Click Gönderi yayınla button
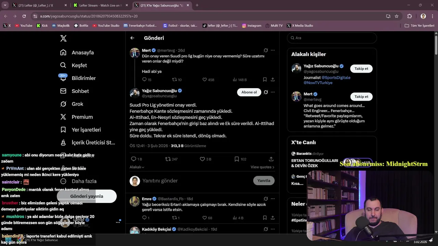 click(x=87, y=196)
